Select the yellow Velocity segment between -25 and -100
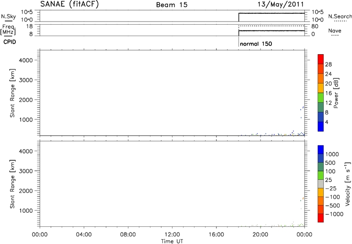Viewport: 352px width, 244px height. pos(321,192)
